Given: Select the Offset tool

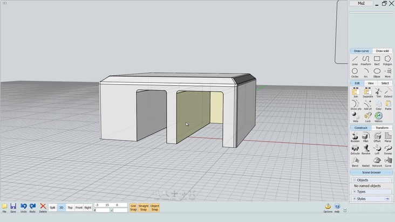Looking at the screenshot, I should pyautogui.click(x=377, y=137).
